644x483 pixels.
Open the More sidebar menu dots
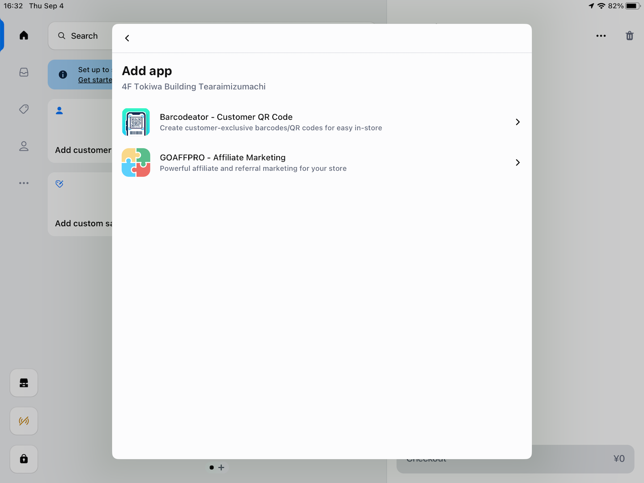(24, 183)
